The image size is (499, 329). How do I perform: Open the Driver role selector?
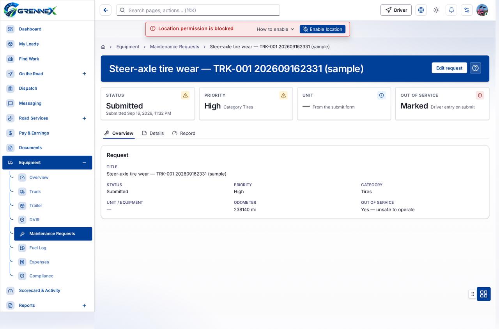396,10
